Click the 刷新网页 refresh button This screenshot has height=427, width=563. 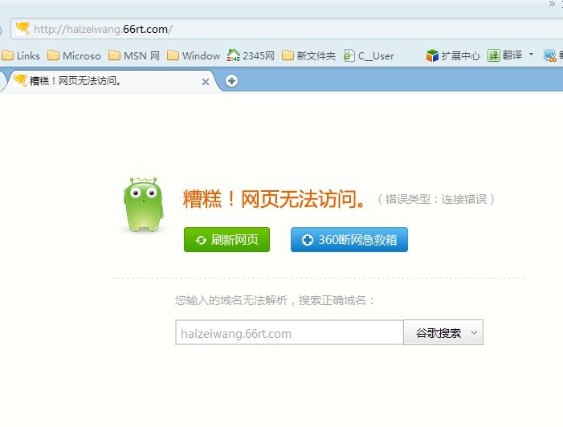[226, 239]
